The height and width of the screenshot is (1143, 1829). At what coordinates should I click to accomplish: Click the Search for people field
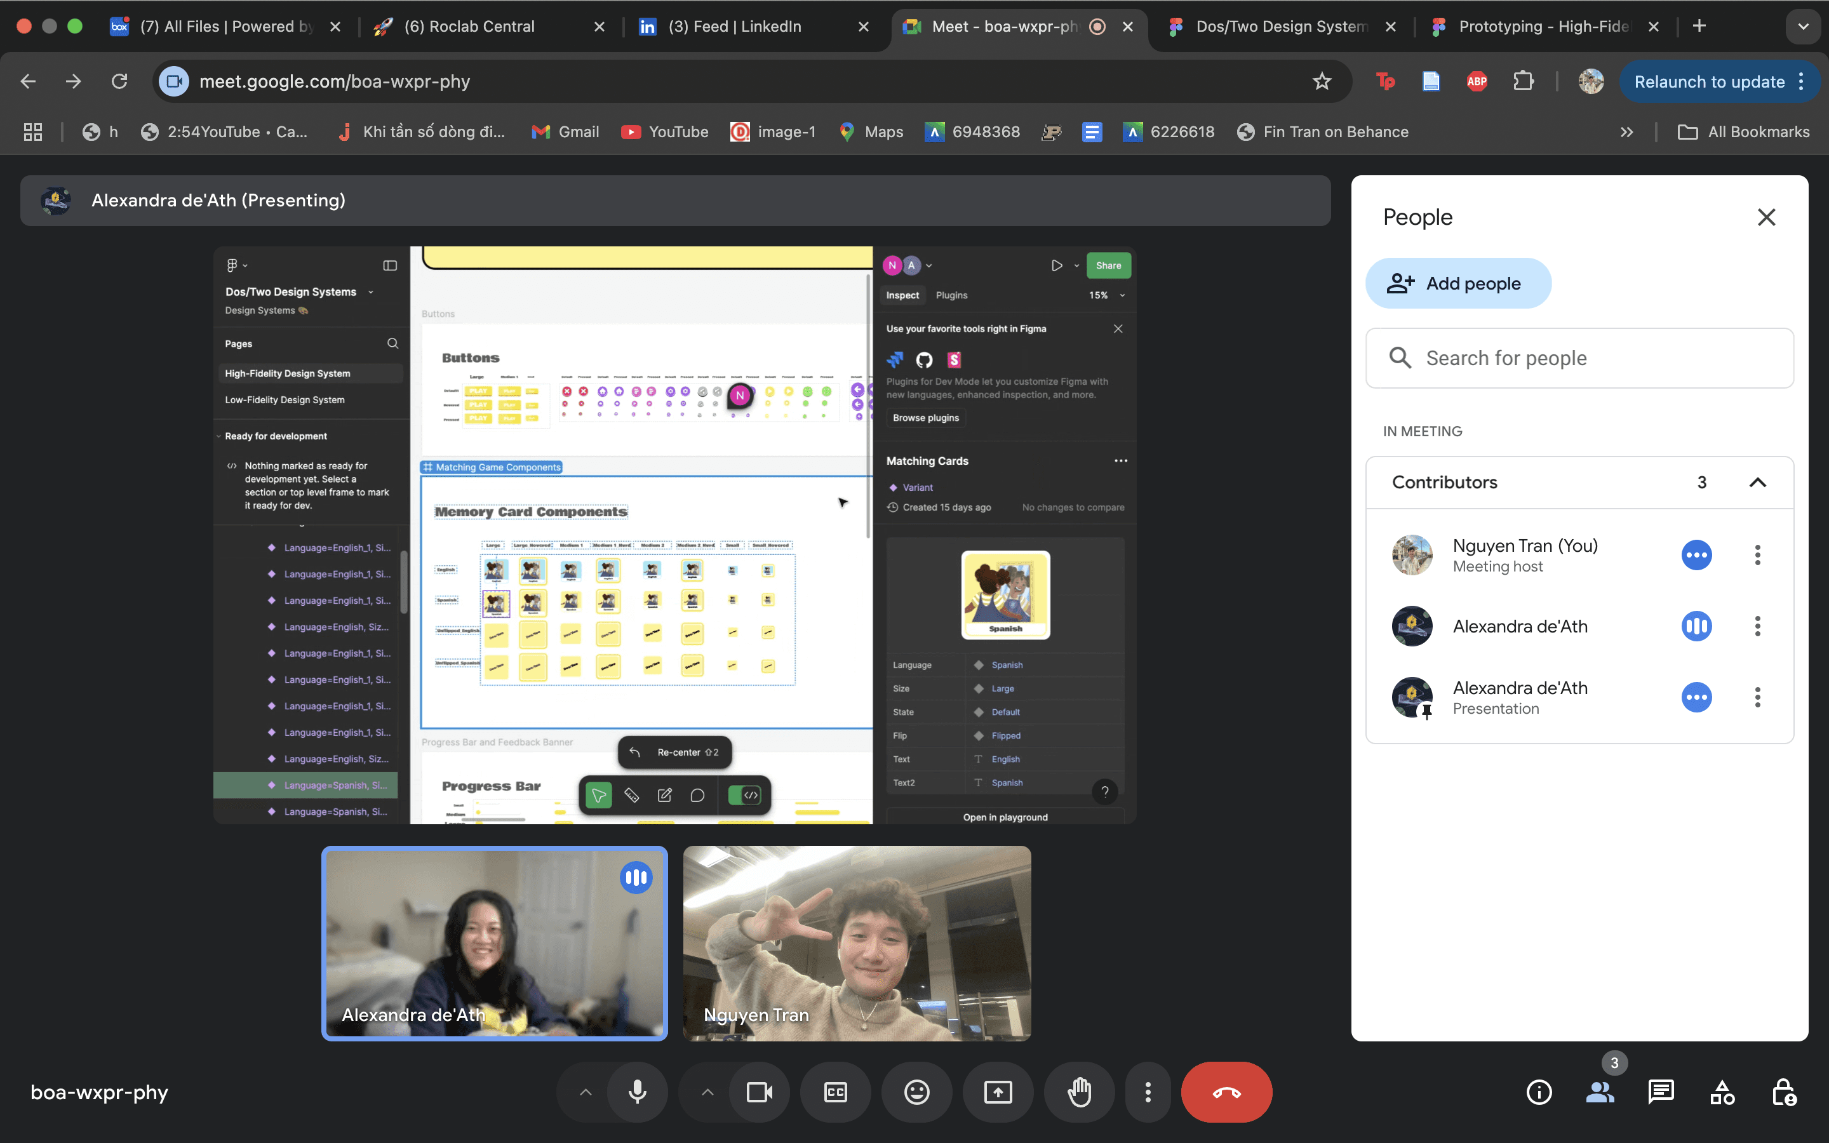pos(1579,358)
